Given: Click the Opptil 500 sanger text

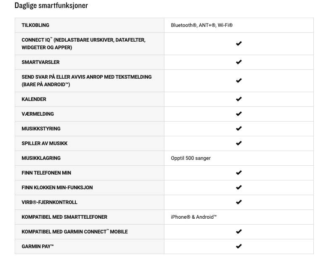Looking at the screenshot, I should click(x=191, y=158).
